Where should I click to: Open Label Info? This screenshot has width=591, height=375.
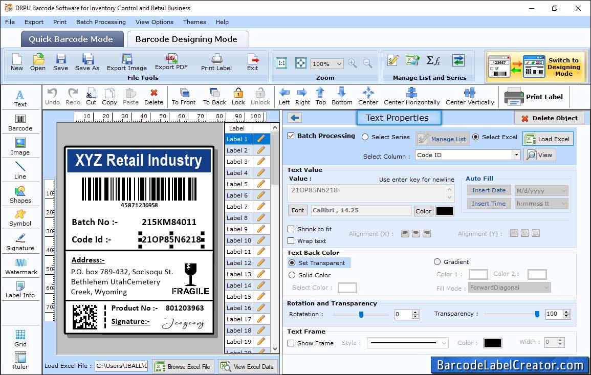pyautogui.click(x=20, y=290)
